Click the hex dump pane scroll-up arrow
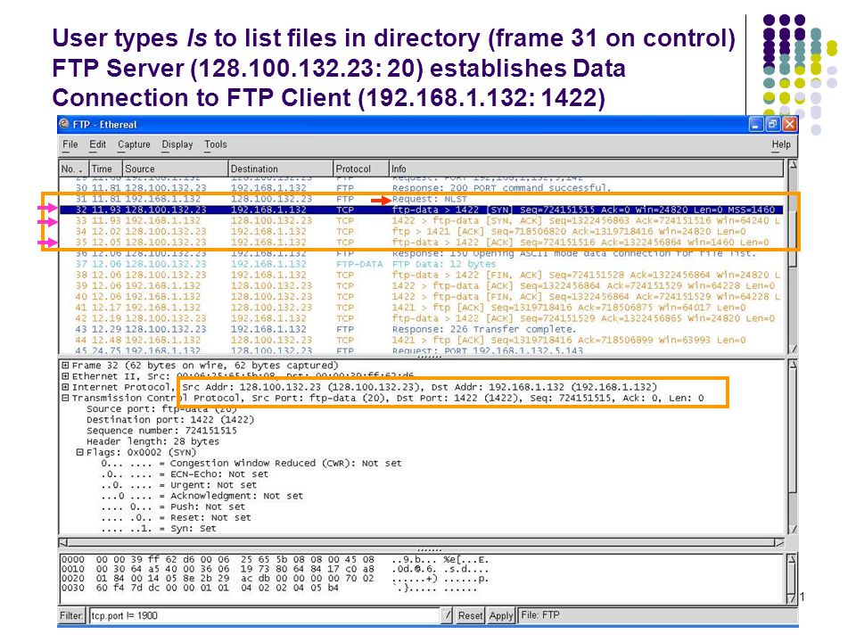856x642 pixels. tap(792, 559)
